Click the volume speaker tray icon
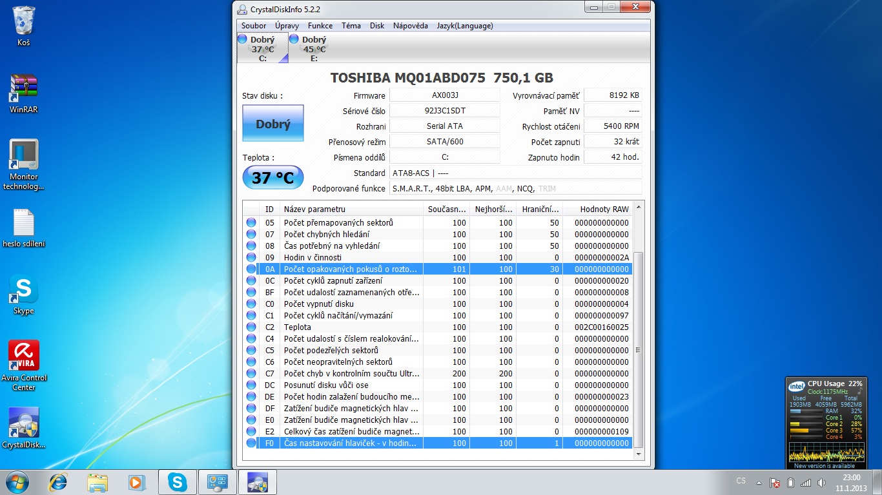This screenshot has width=882, height=495. pyautogui.click(x=822, y=482)
